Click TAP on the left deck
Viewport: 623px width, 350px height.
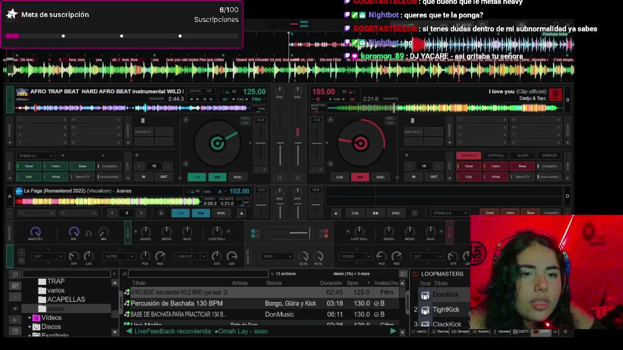tap(209, 91)
